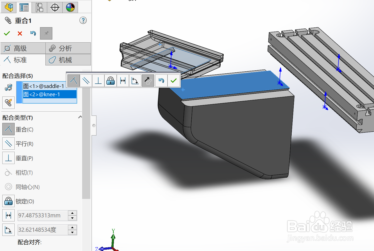Click the perpendicular icon in the floating toolbar
This screenshot has height=251, width=374.
coord(98,81)
